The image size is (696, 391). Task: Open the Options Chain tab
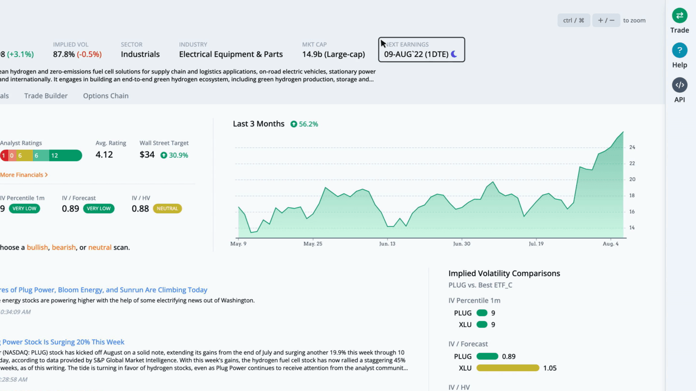point(106,96)
